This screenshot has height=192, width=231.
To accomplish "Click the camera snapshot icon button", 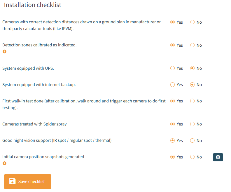I will pyautogui.click(x=218, y=157).
